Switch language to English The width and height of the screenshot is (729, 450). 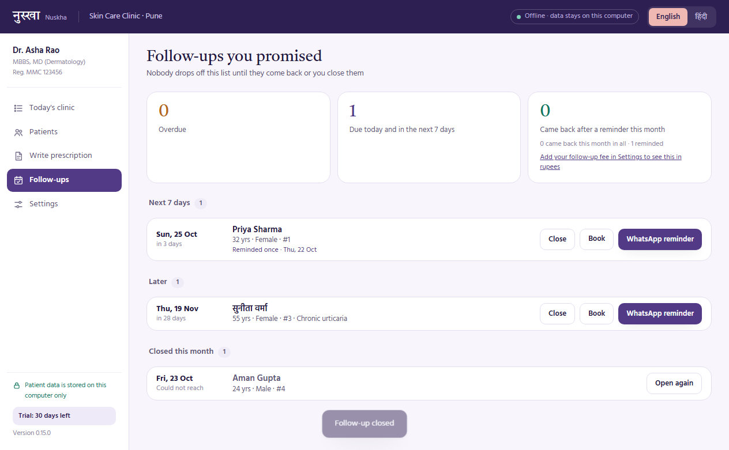coord(668,17)
